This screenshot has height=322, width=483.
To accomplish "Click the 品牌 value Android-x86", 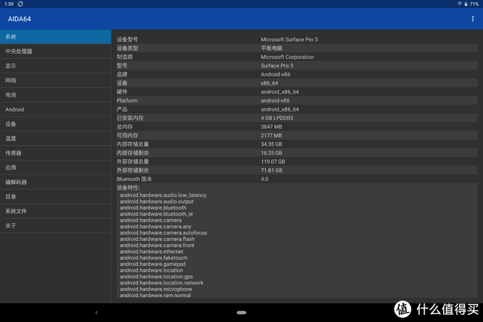I will point(276,74).
